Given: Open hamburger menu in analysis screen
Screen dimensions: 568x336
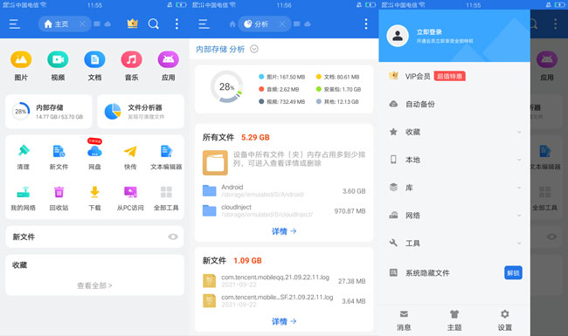Looking at the screenshot, I should 204,24.
